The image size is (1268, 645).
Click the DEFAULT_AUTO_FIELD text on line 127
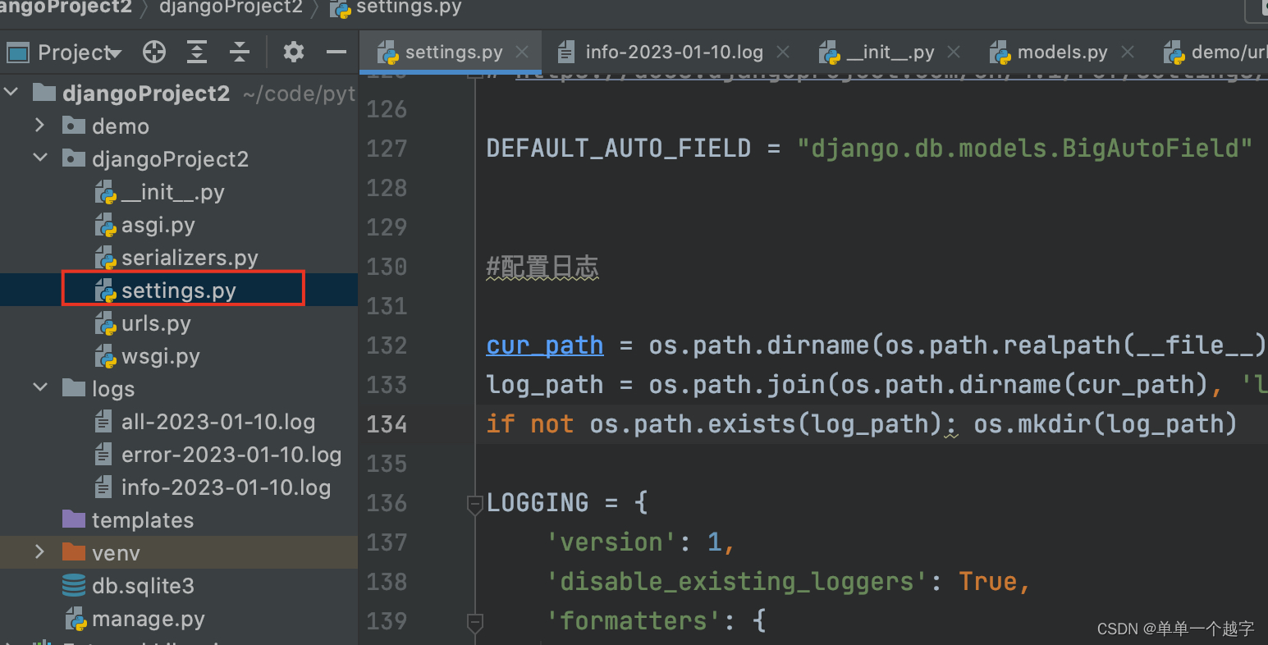[619, 149]
